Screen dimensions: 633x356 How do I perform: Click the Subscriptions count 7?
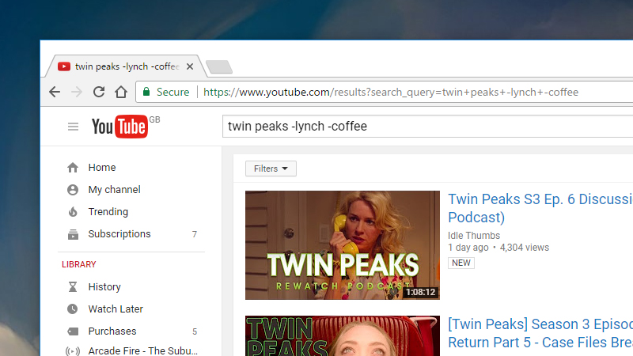coord(195,234)
